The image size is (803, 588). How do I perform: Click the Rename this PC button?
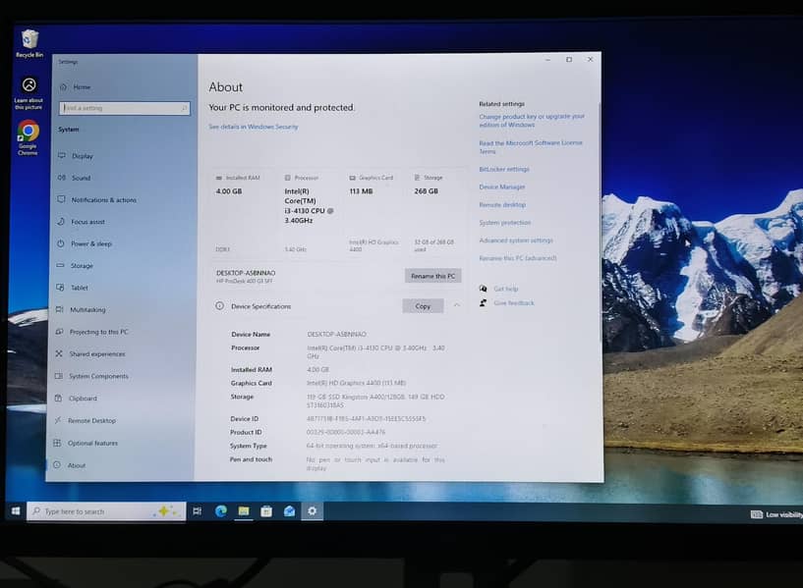[432, 276]
